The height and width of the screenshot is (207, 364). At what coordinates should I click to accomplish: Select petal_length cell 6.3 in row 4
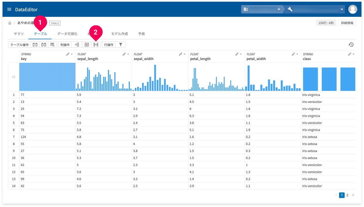(x=216, y=116)
